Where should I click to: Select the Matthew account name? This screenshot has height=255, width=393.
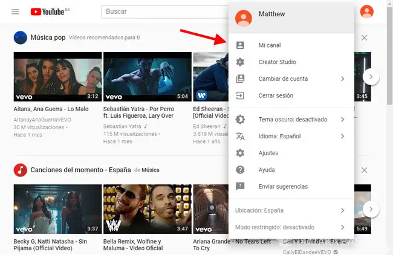(271, 14)
